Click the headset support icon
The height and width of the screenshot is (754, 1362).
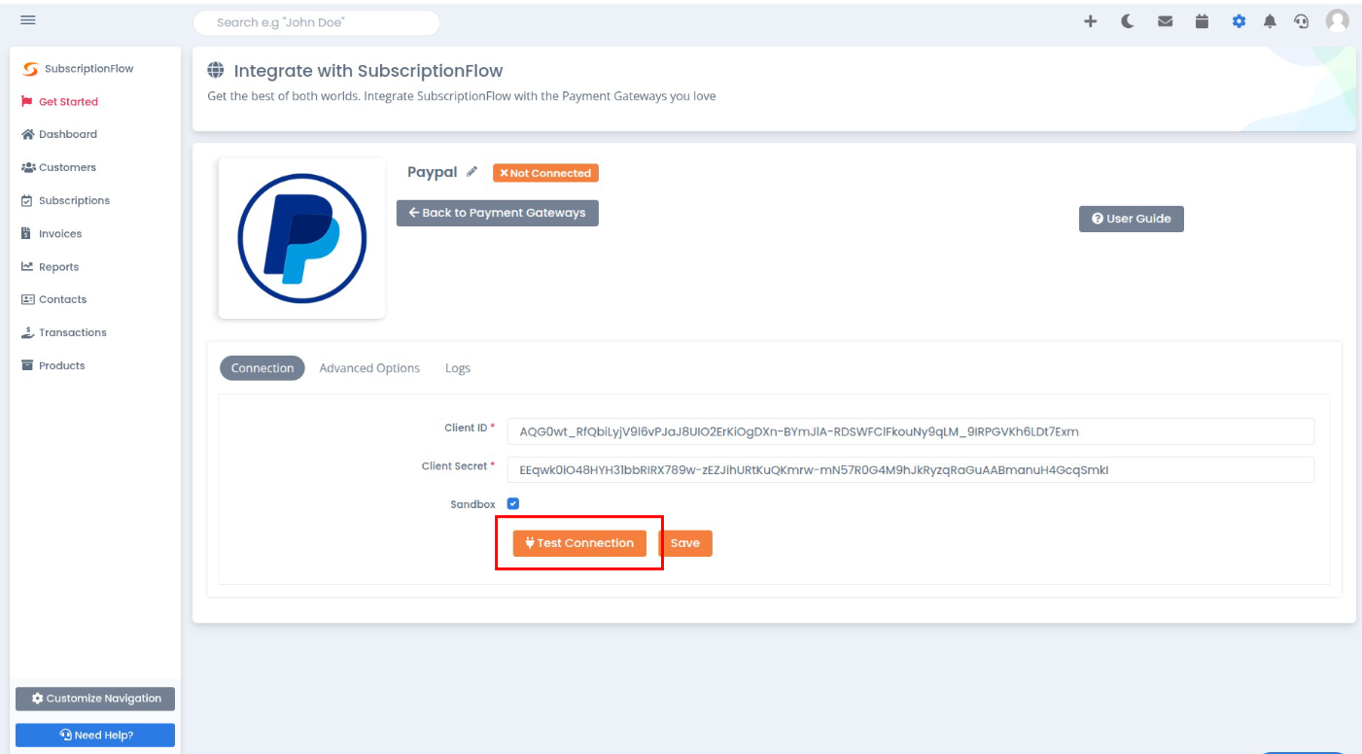point(1301,21)
